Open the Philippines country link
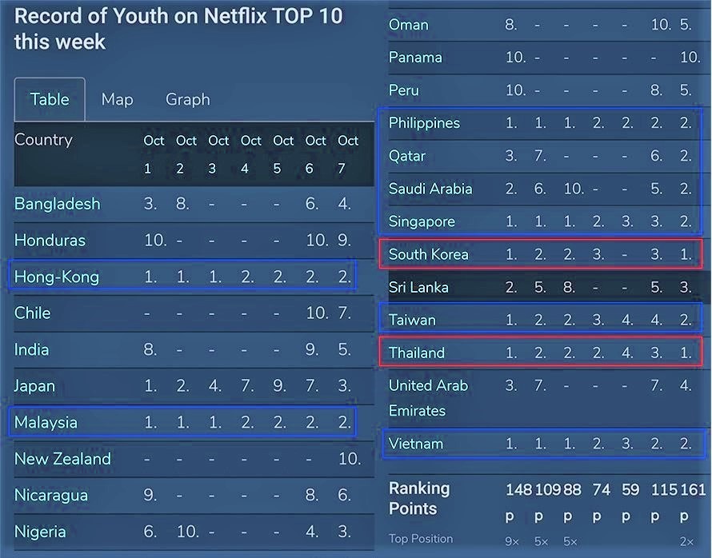Screen dimensions: 712x558 tap(424, 123)
